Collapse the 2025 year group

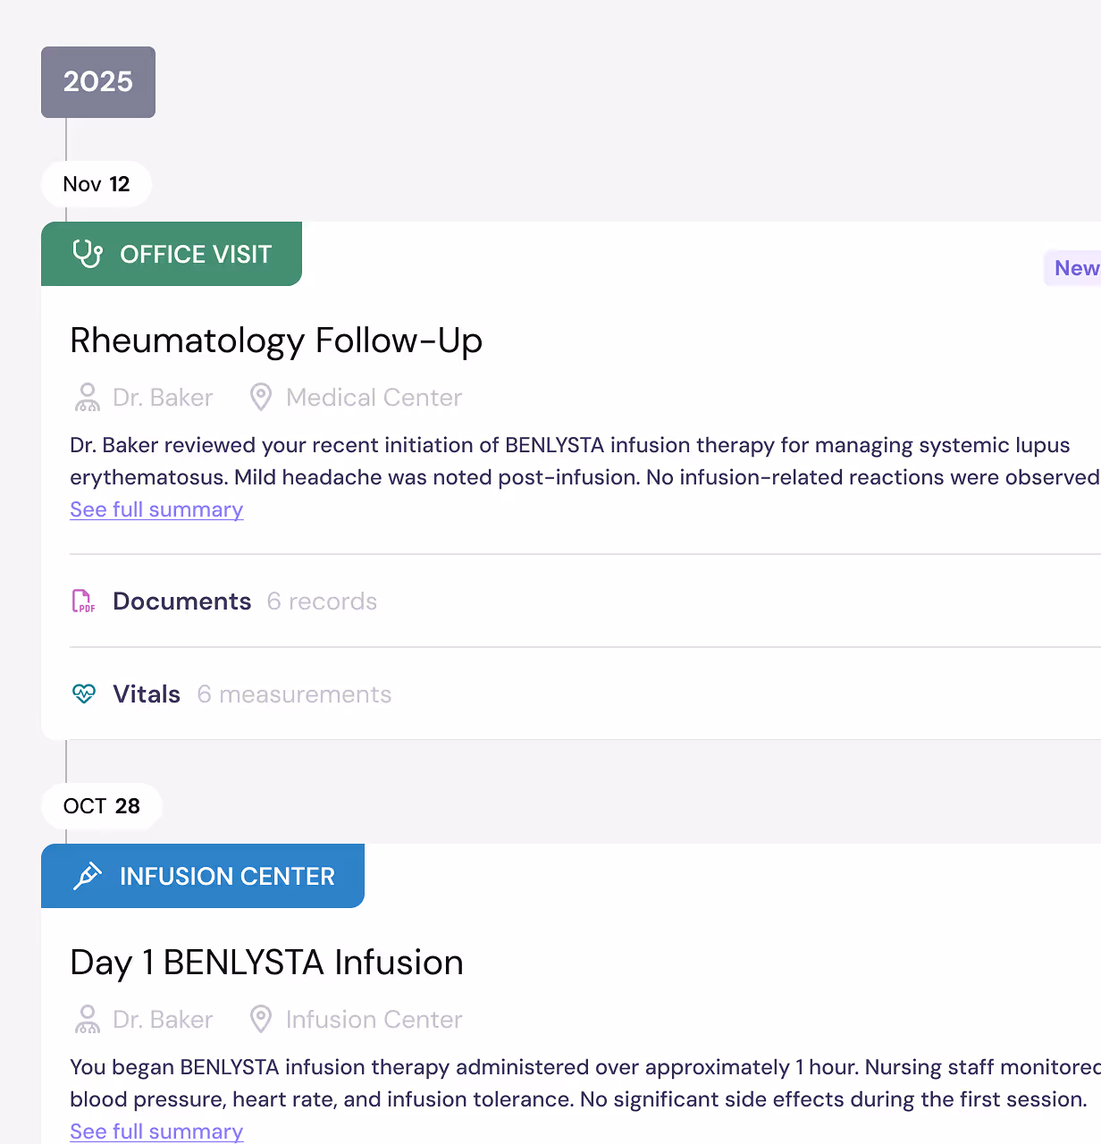pyautogui.click(x=97, y=82)
